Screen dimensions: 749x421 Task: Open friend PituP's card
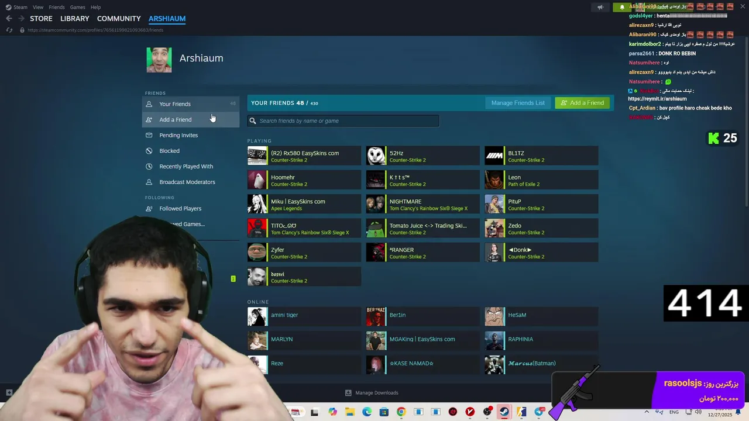(x=541, y=204)
